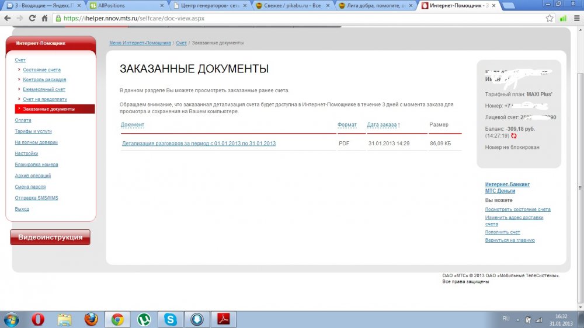Click the green signal bars extension icon
This screenshot has height=328, width=584.
(563, 18)
